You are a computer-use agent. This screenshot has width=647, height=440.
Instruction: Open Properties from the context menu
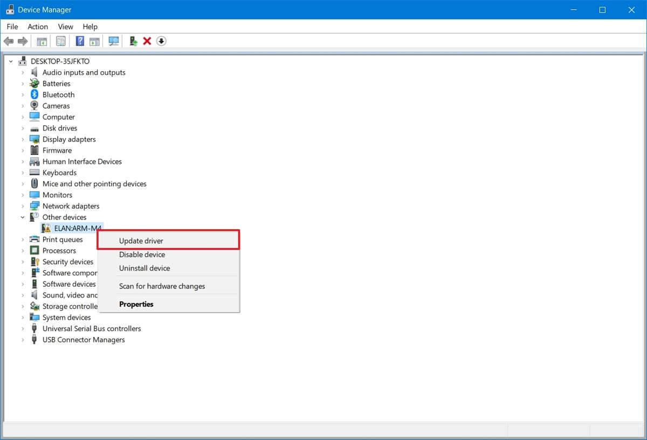click(x=136, y=304)
